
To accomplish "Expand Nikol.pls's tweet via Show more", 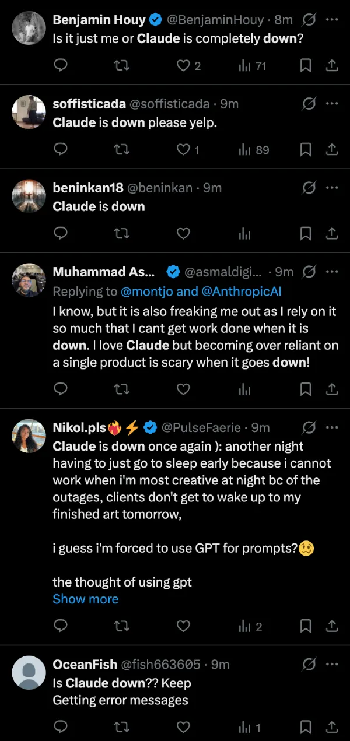I will click(x=85, y=599).
